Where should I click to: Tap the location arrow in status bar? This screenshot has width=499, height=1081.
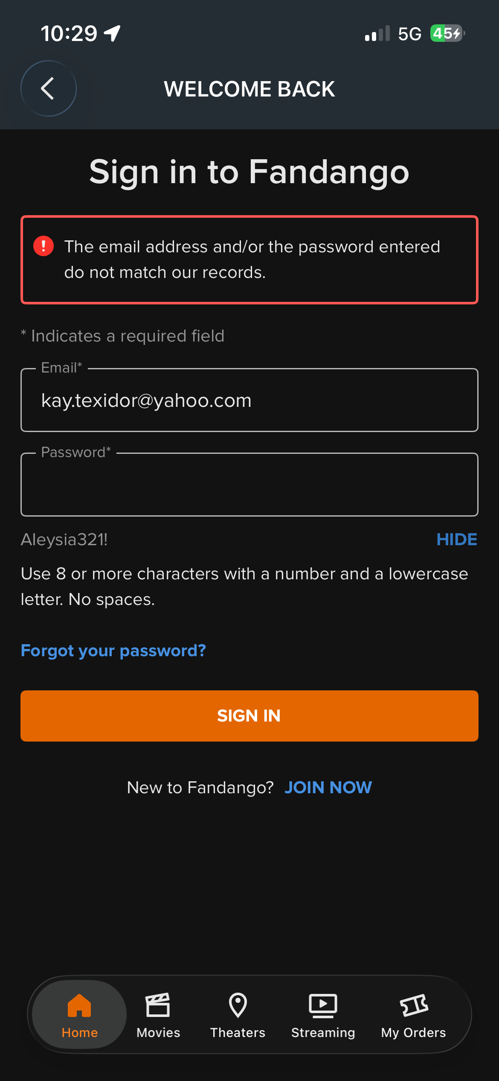pyautogui.click(x=112, y=33)
